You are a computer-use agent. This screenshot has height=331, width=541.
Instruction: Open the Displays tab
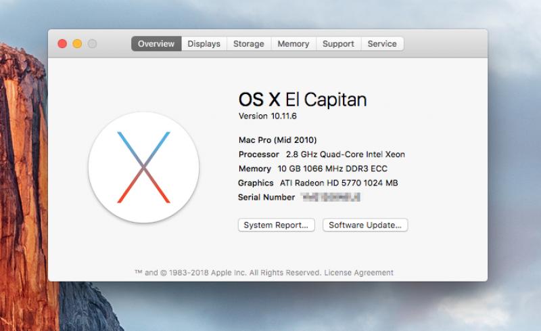(204, 44)
